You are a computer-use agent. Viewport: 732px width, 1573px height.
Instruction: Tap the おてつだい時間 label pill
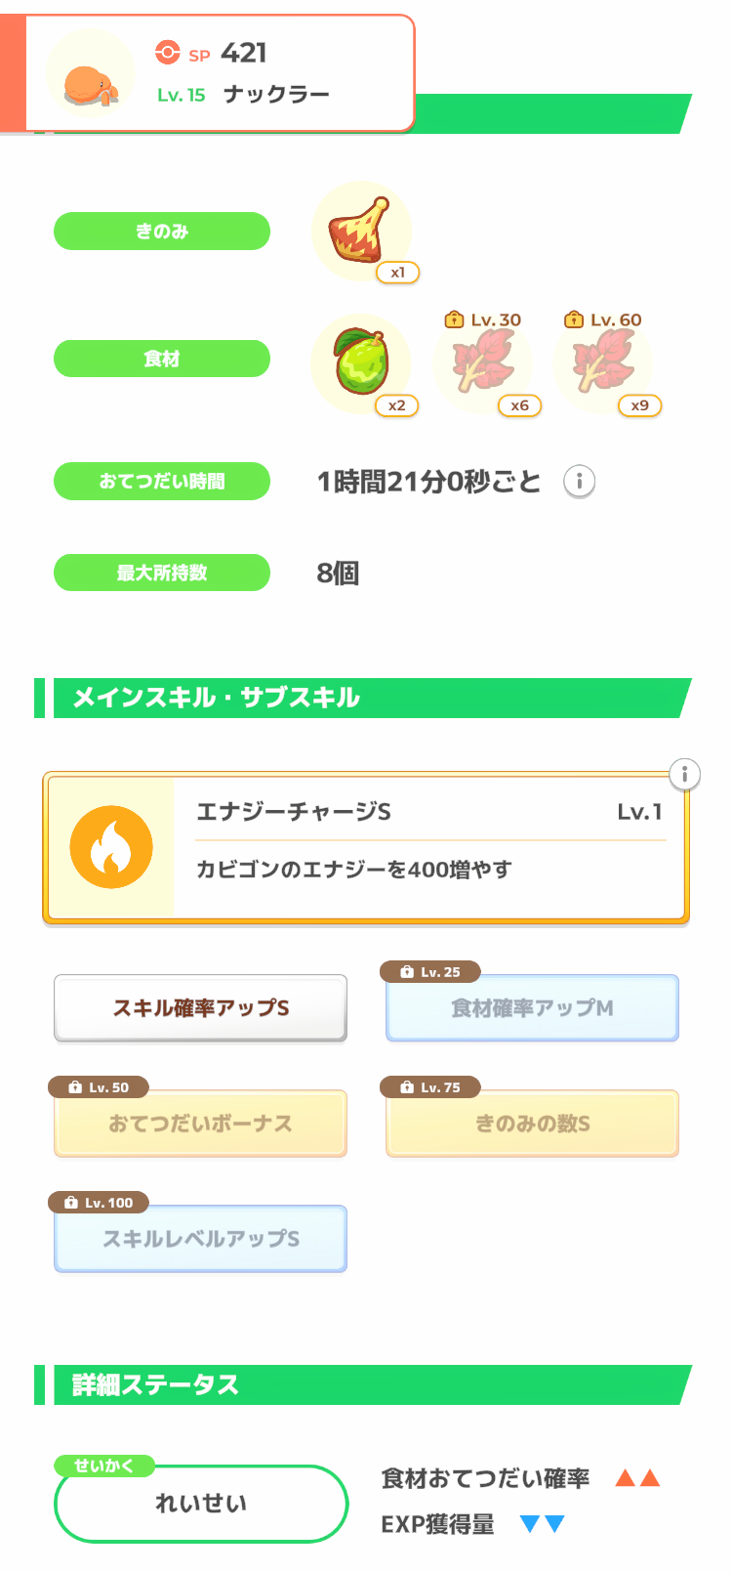(x=162, y=481)
